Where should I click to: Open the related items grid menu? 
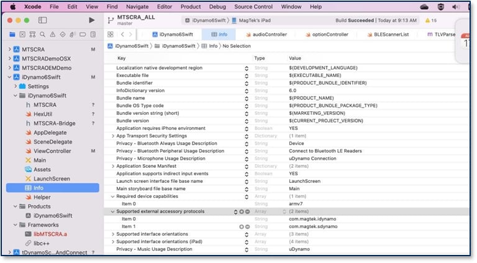click(111, 34)
